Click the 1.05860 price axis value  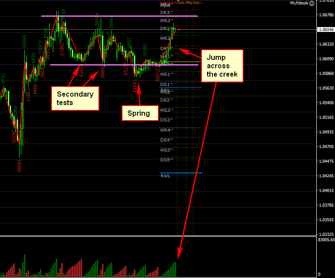326,74
